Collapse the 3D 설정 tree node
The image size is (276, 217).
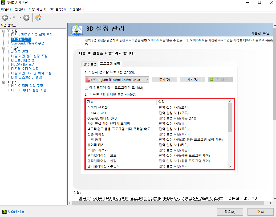(x=3, y=31)
